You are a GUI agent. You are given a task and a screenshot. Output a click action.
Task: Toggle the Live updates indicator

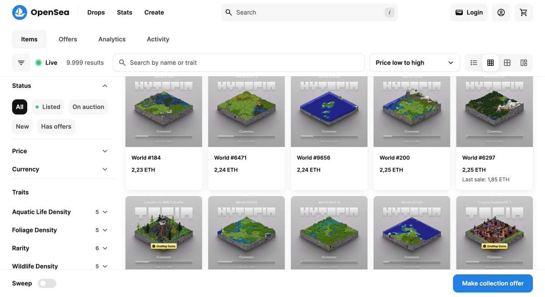(46, 63)
